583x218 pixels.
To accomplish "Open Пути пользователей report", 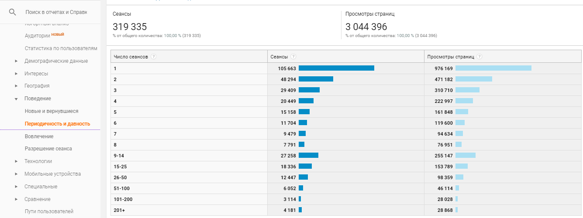I will click(x=49, y=211).
